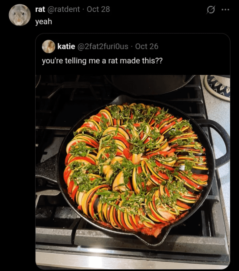The height and width of the screenshot is (271, 239).
Task: Click the "yeah" post text
Action: pos(43,22)
